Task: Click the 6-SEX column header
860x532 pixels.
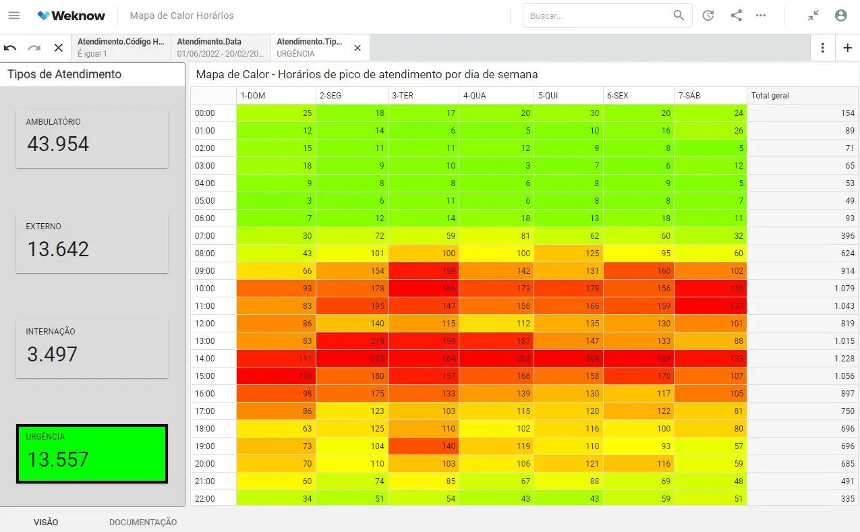Action: click(638, 96)
